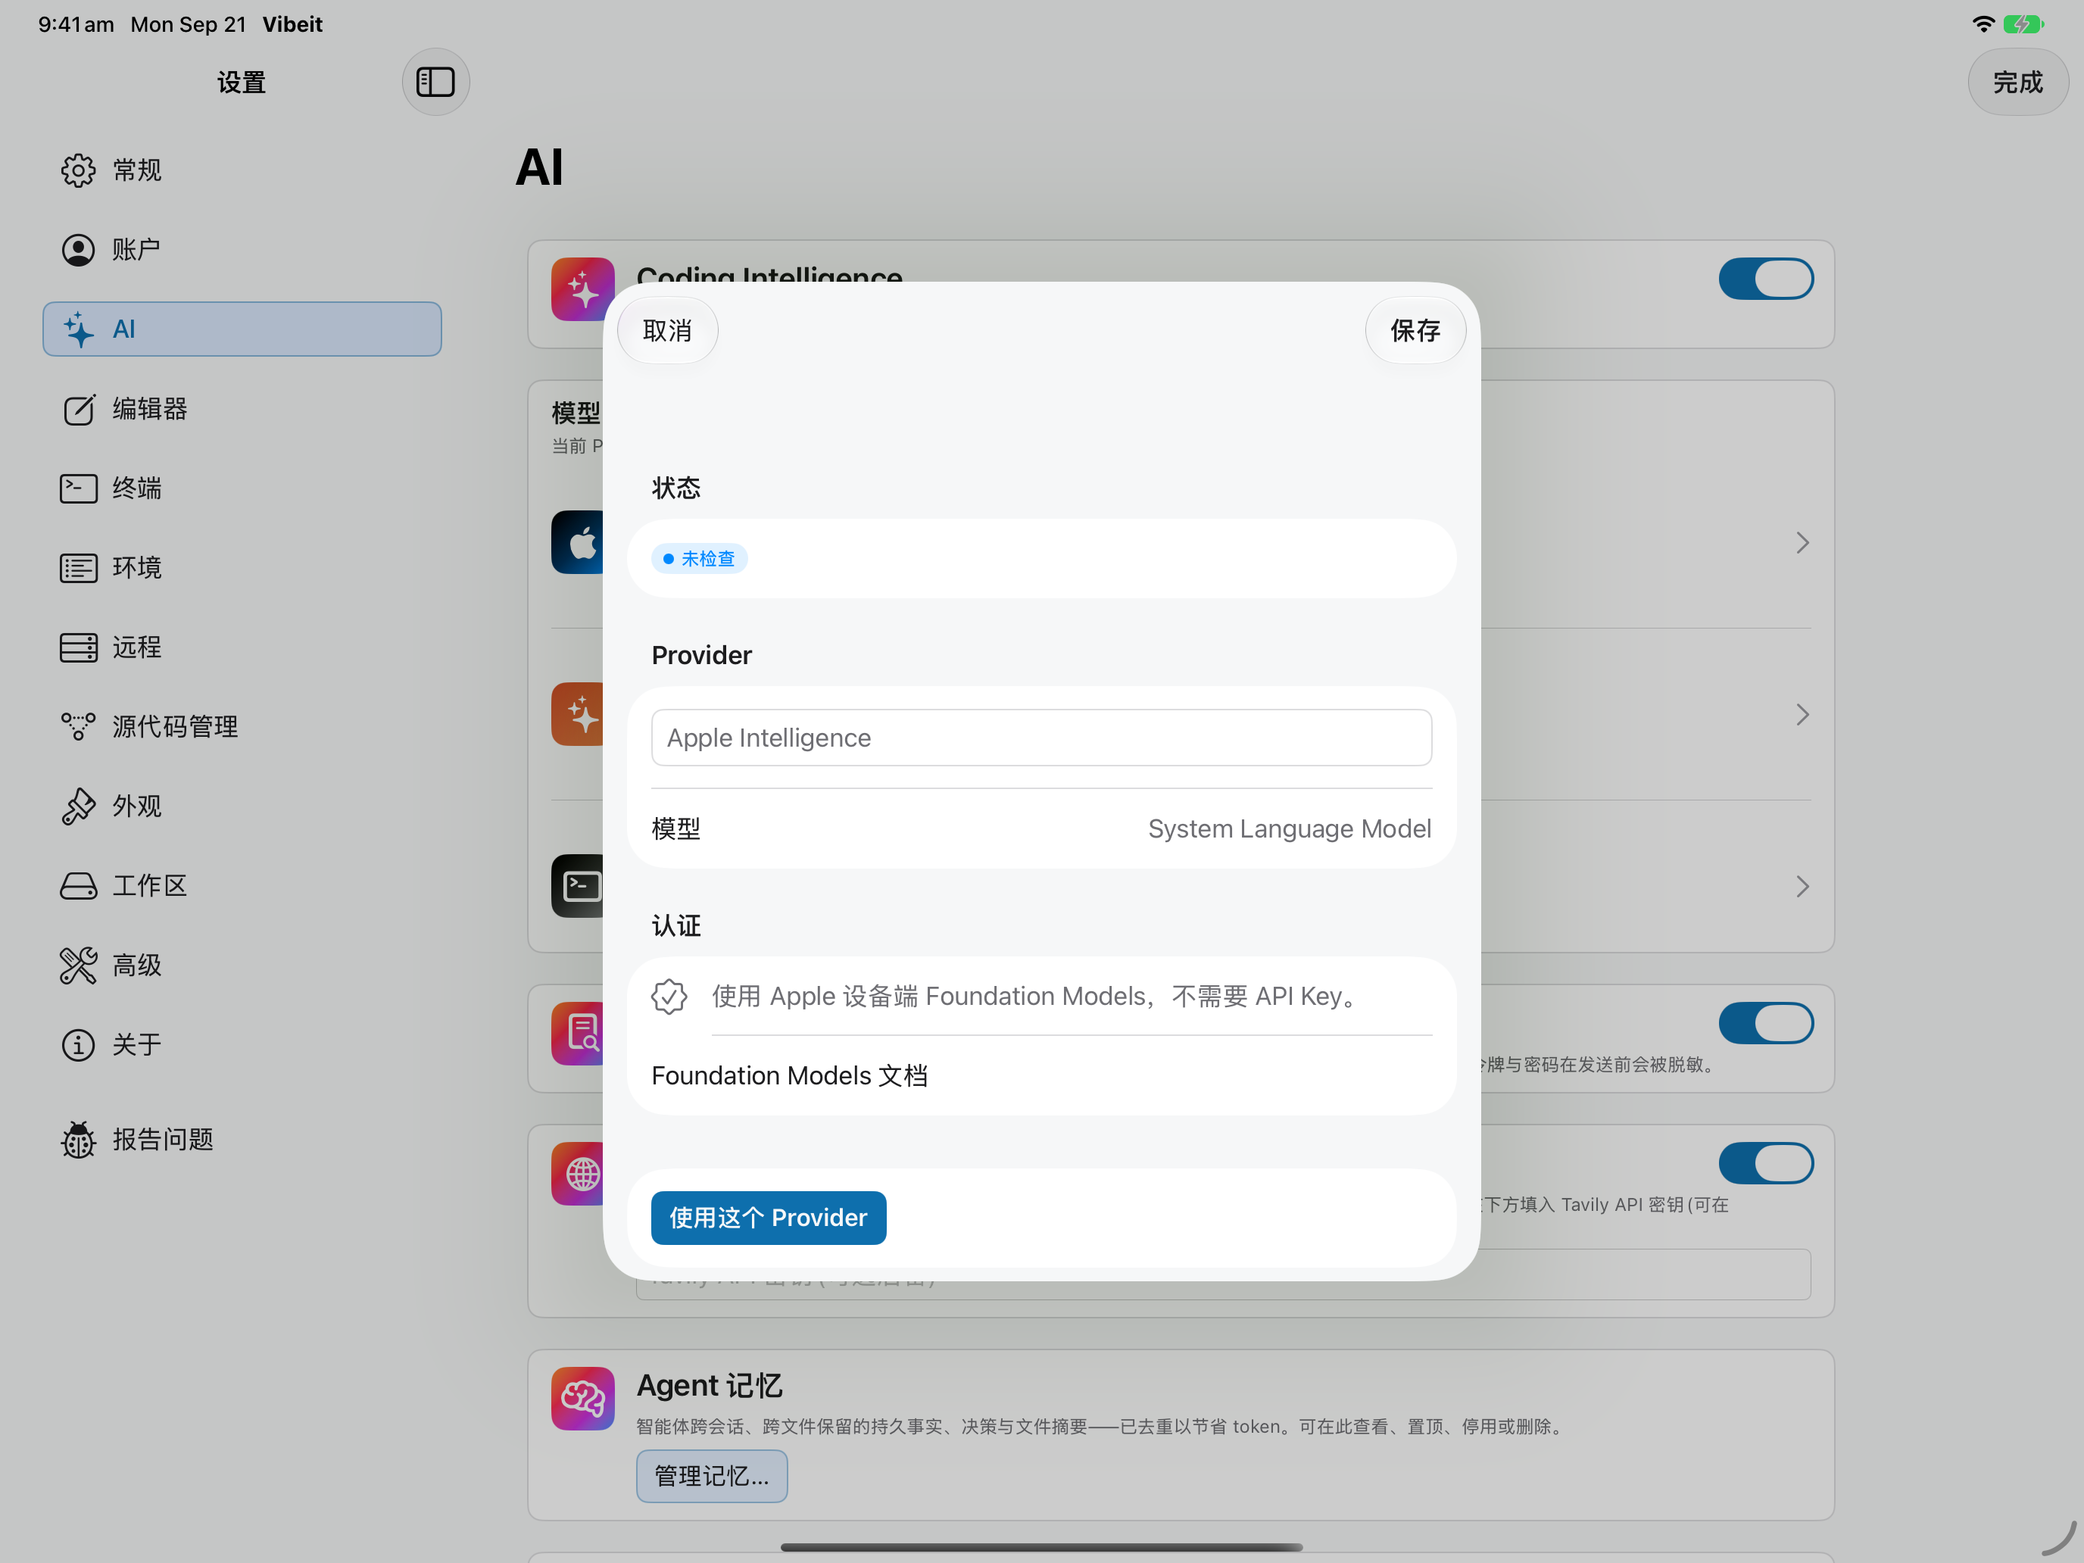
Task: Toggle the switch above the Tavily API text
Action: [x=1765, y=1163]
